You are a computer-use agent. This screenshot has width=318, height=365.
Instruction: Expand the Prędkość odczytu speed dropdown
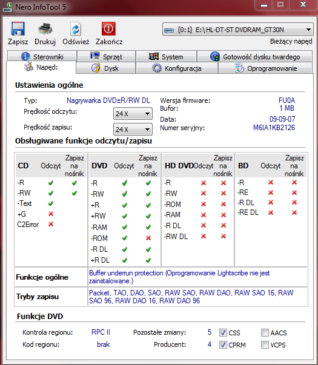coord(133,114)
